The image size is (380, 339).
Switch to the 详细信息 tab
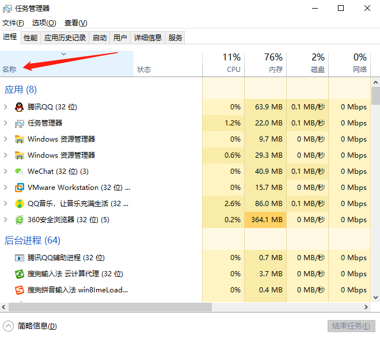[x=148, y=38]
